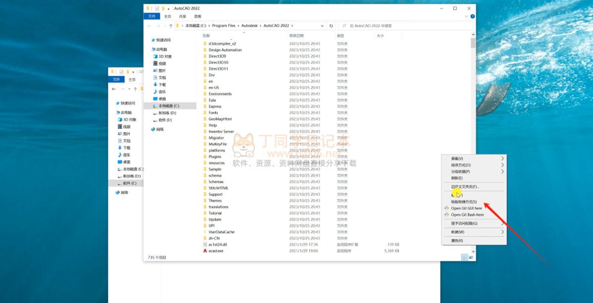Expand breadcrumb chevron after Program Files
The width and height of the screenshot is (593, 303).
239,26
